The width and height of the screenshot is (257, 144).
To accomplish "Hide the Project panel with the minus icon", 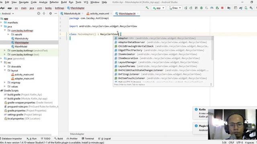I will tap(56, 13).
